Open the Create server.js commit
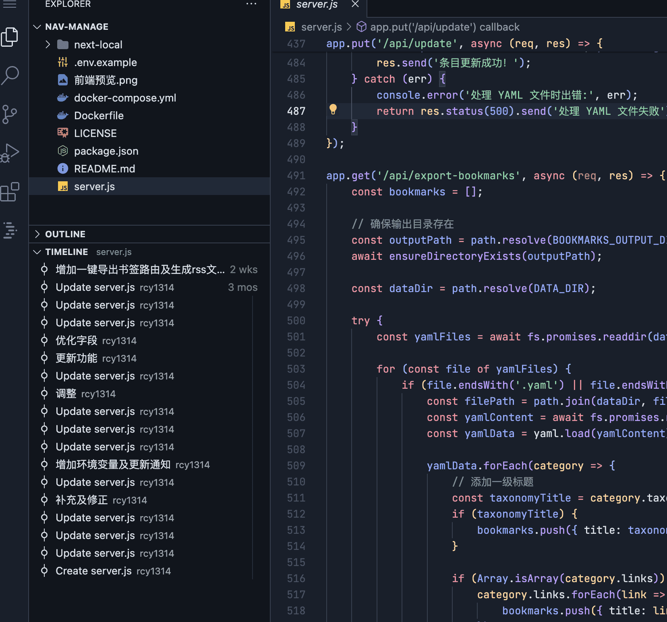 pos(149,570)
